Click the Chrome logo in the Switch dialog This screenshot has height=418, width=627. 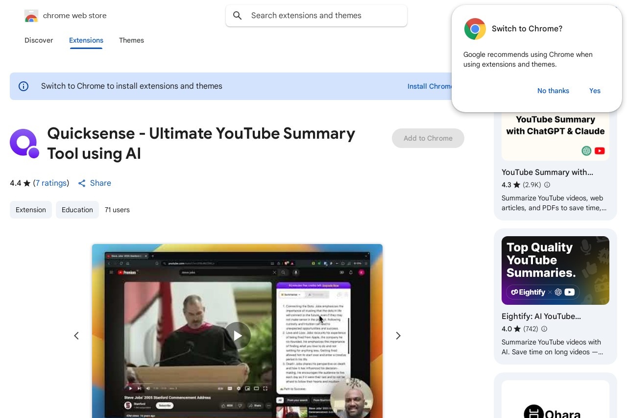pos(475,29)
